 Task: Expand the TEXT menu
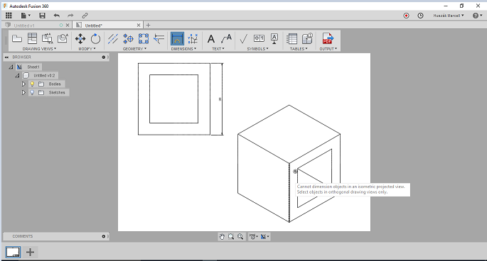pyautogui.click(x=218, y=49)
